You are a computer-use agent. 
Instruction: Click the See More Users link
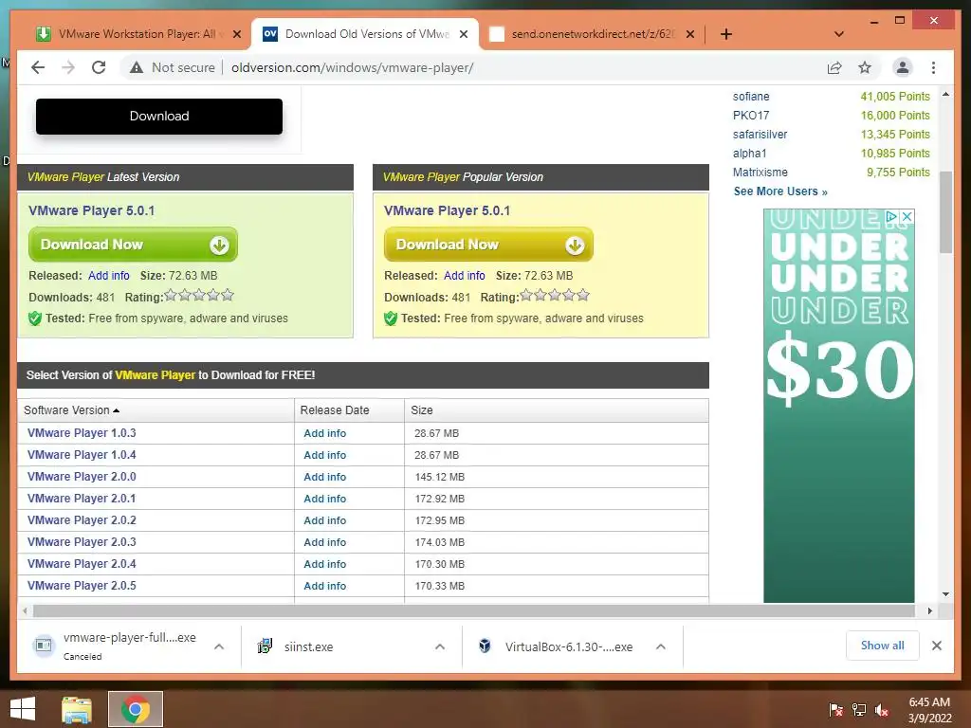(x=780, y=191)
